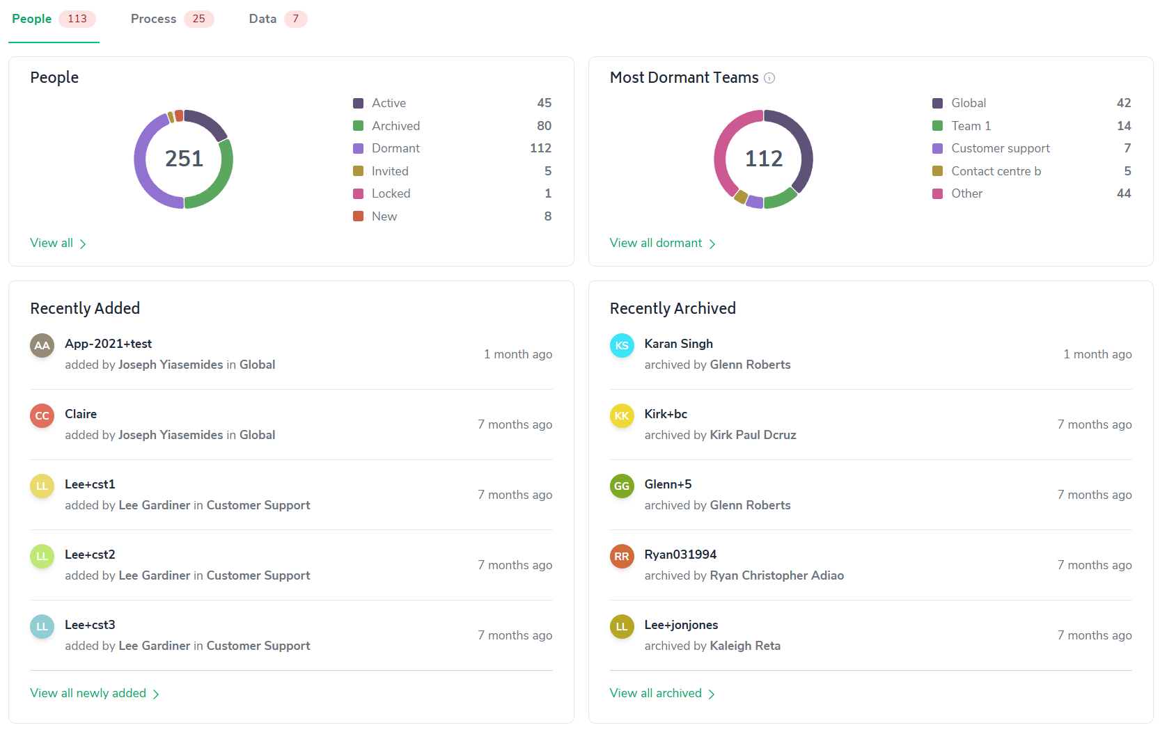Click the 25 badge on the Process tab
1160x732 pixels.
[x=199, y=19]
